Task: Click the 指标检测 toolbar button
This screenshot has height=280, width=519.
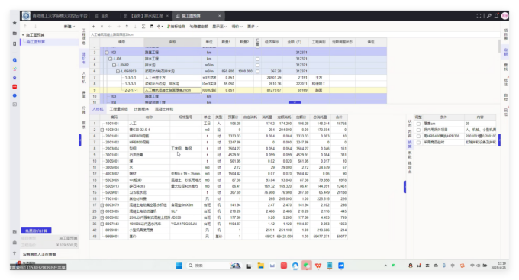Action: [x=176, y=27]
